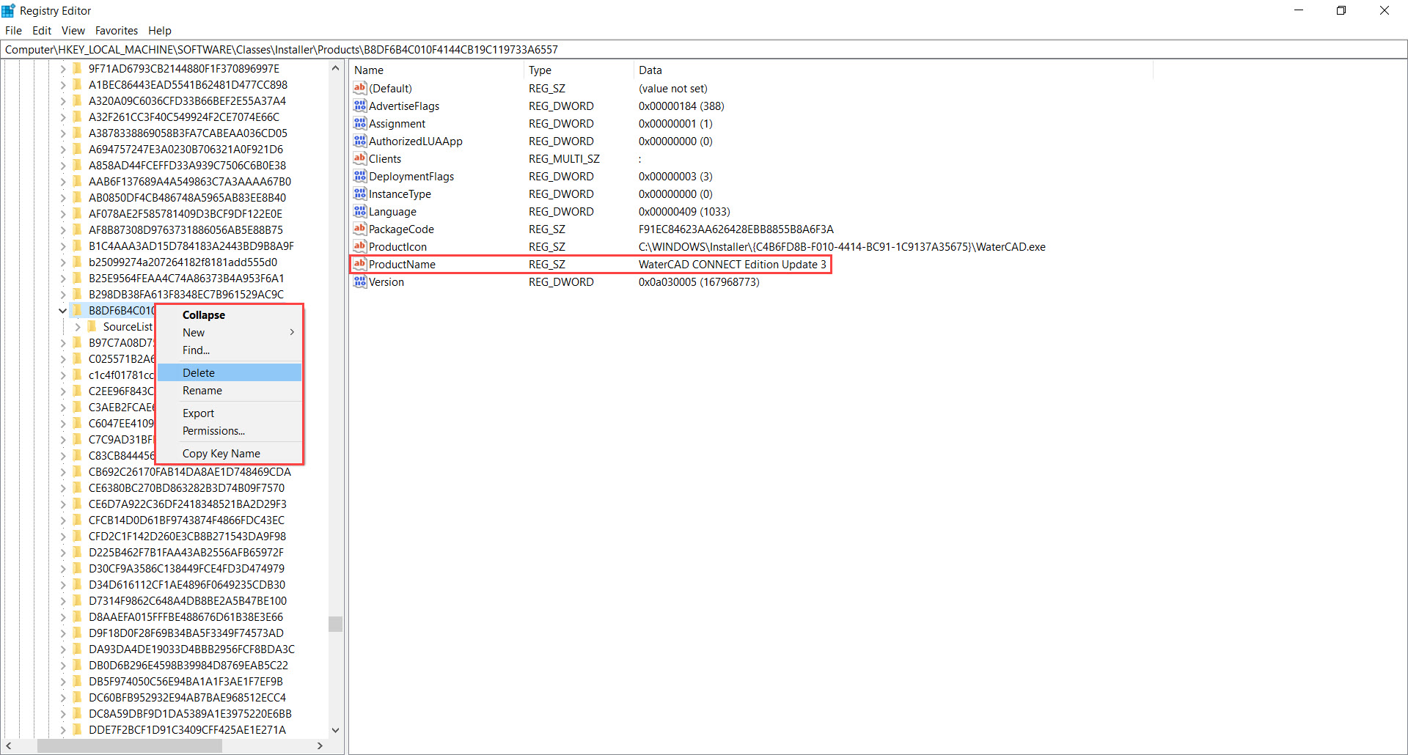Click the (Default) string value icon
The image size is (1408, 755).
(x=359, y=88)
